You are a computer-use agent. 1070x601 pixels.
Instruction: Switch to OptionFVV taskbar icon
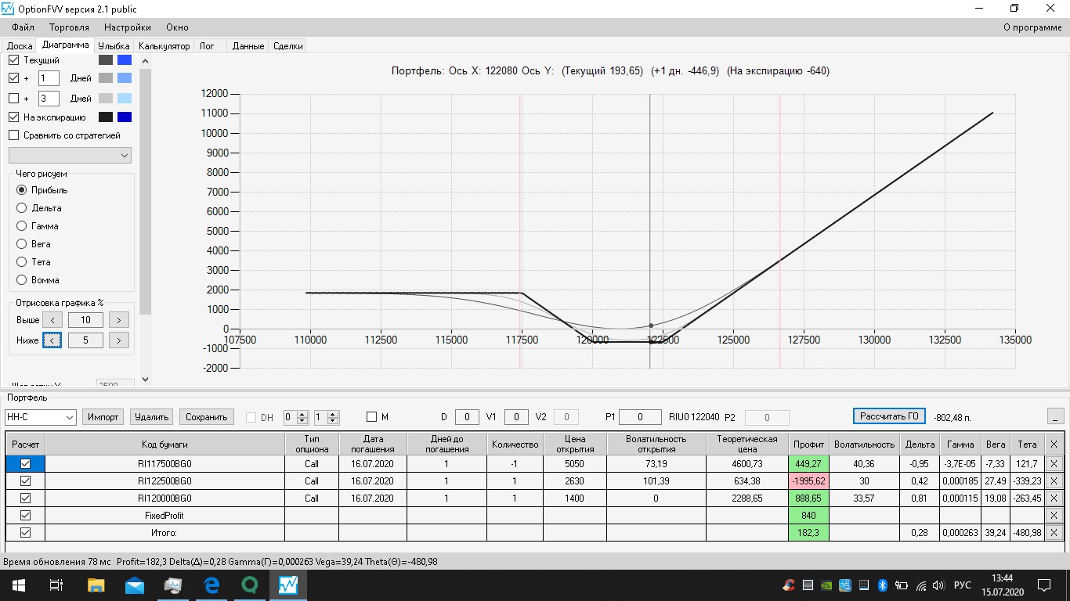tap(288, 585)
